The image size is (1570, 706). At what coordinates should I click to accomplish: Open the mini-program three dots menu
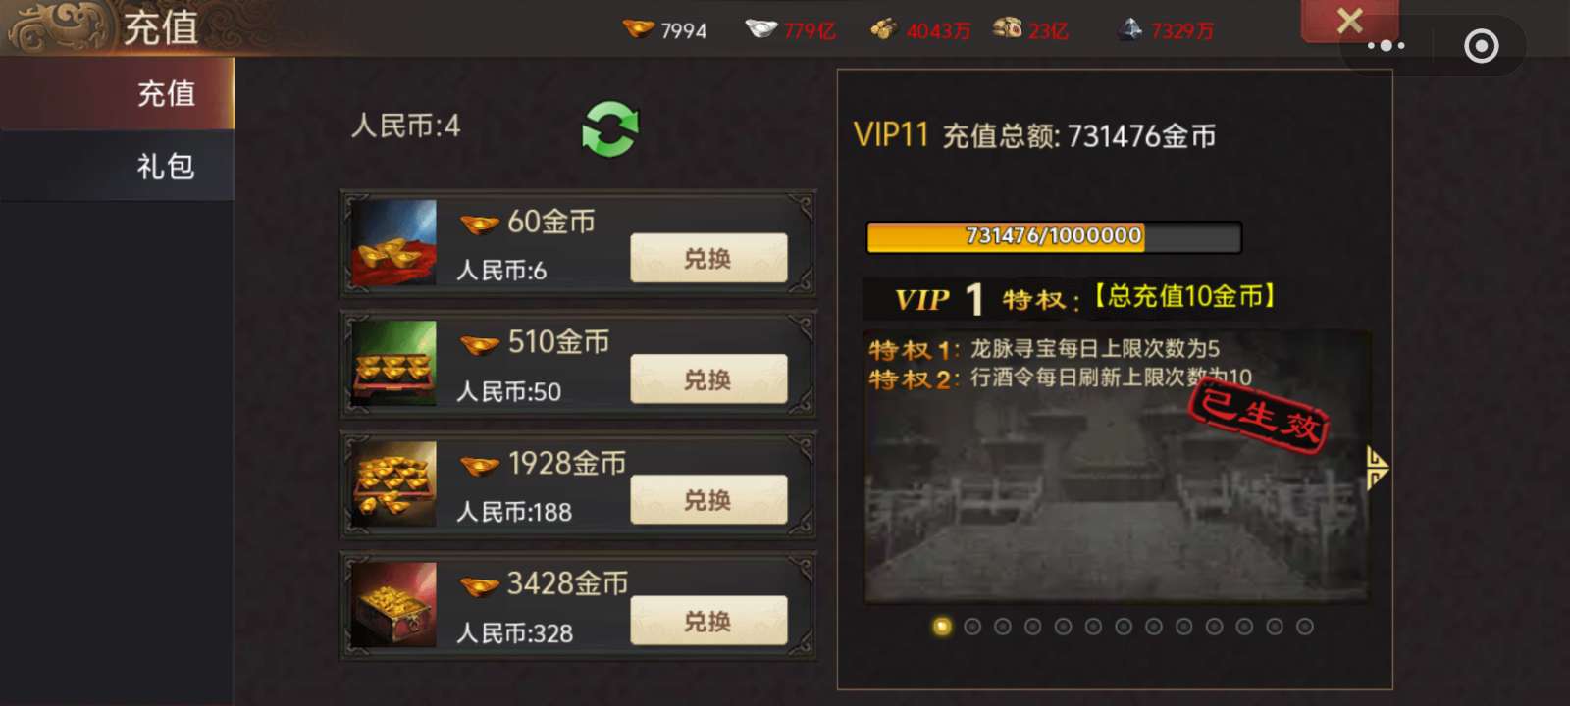point(1386,45)
